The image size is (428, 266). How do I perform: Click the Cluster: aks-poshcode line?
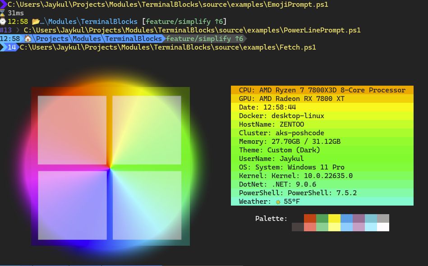322,133
